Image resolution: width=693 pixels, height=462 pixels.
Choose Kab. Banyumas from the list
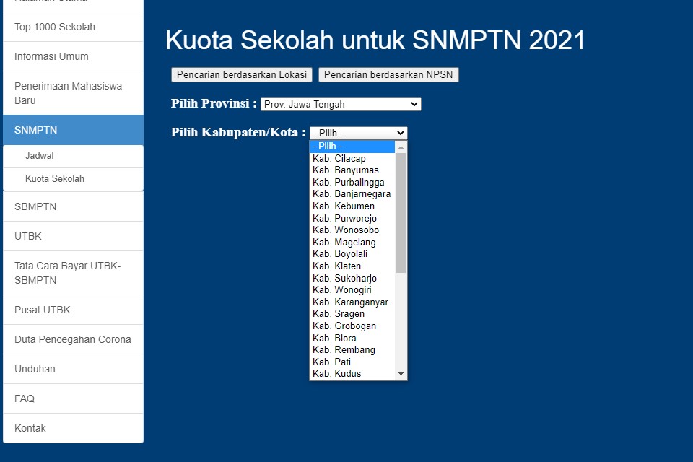click(x=352, y=170)
